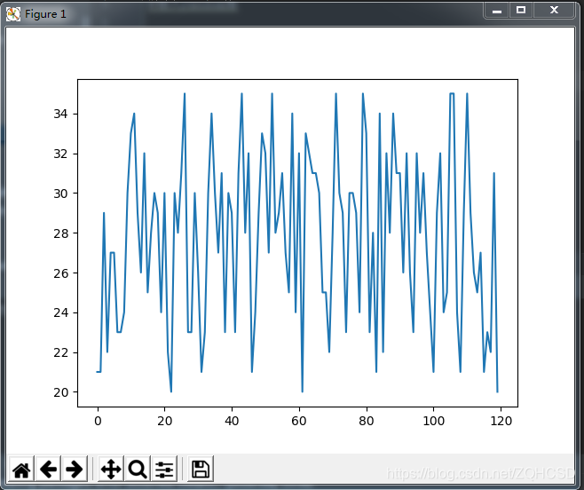Click the y-axis tick label 20
The width and height of the screenshot is (584, 490).
coord(60,392)
